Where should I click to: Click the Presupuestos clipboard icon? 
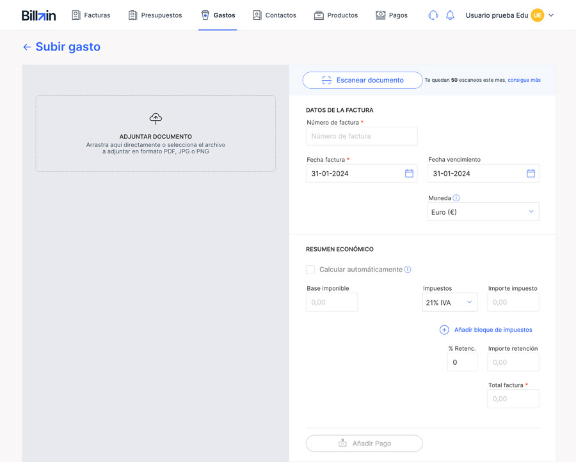(x=132, y=15)
